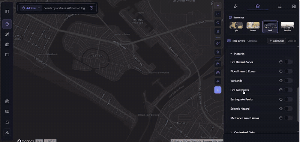Open the folder icon in sidebar
This screenshot has width=300, height=142.
point(7,55)
